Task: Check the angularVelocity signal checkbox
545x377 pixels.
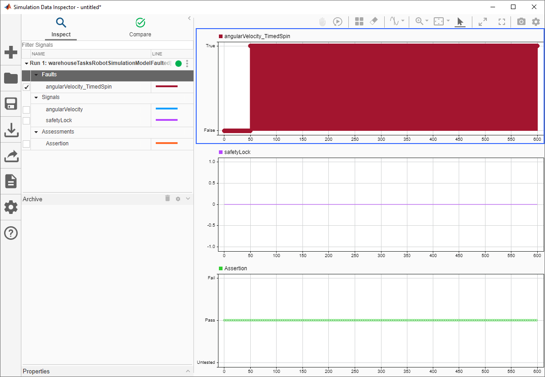Action: click(x=26, y=109)
